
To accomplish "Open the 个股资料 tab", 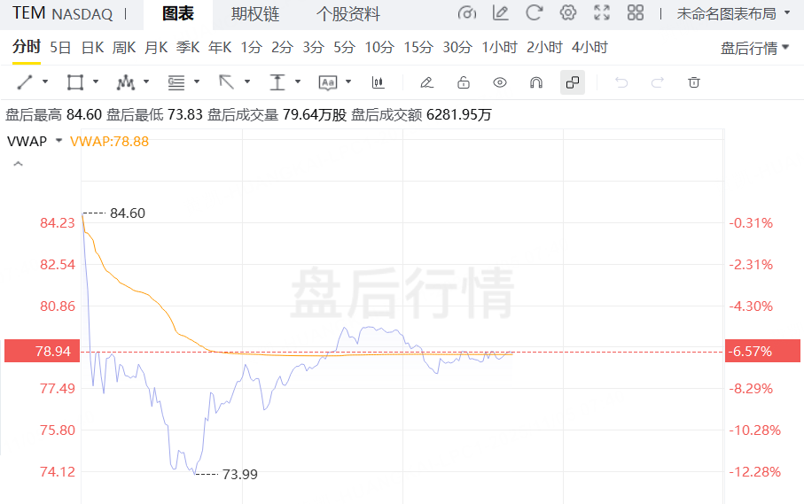I will [x=348, y=14].
